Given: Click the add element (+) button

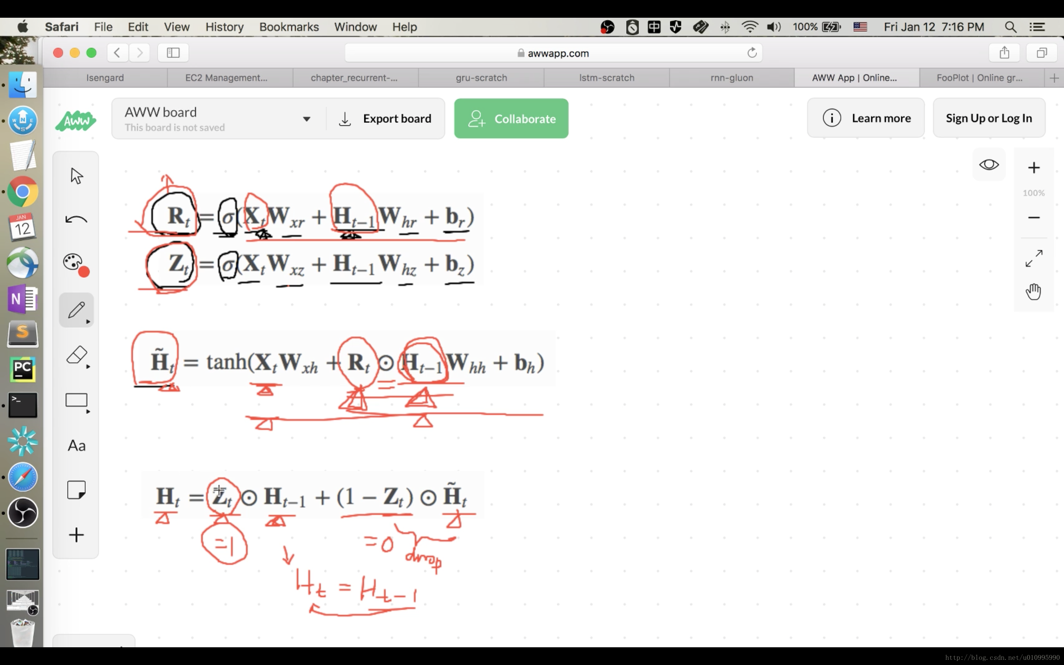Looking at the screenshot, I should click(75, 535).
